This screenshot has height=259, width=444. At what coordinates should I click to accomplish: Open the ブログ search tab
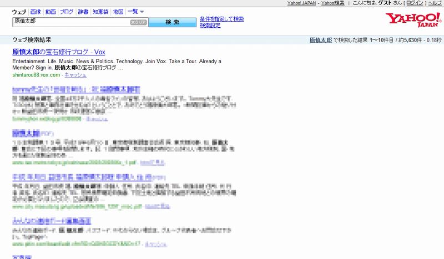(67, 12)
